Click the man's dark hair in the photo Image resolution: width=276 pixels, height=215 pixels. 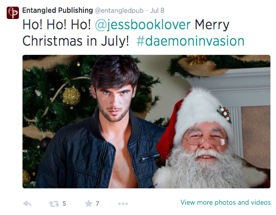pos(114,71)
